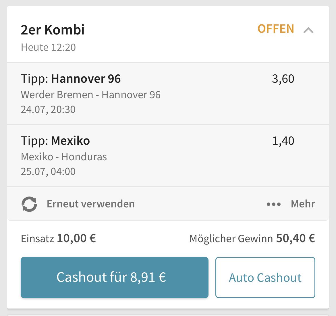This screenshot has width=336, height=316.
Task: Click the refresh arrows reuse icon
Action: tap(29, 204)
